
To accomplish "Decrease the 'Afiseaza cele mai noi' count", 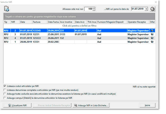I will [x=94, y=10].
